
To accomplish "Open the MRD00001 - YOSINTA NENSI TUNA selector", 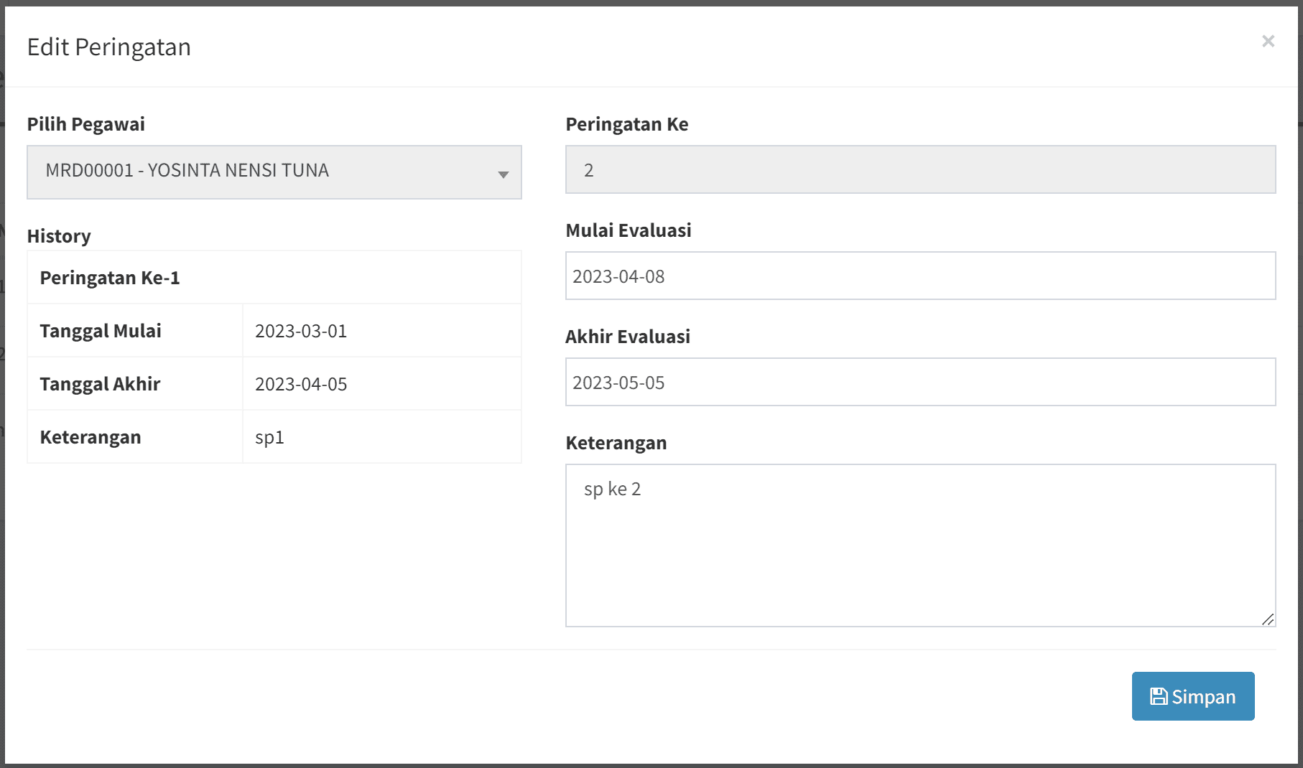I will coord(273,172).
